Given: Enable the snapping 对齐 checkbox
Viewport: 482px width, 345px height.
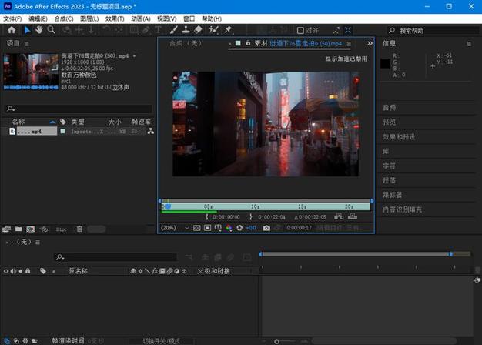Looking at the screenshot, I should coord(300,31).
